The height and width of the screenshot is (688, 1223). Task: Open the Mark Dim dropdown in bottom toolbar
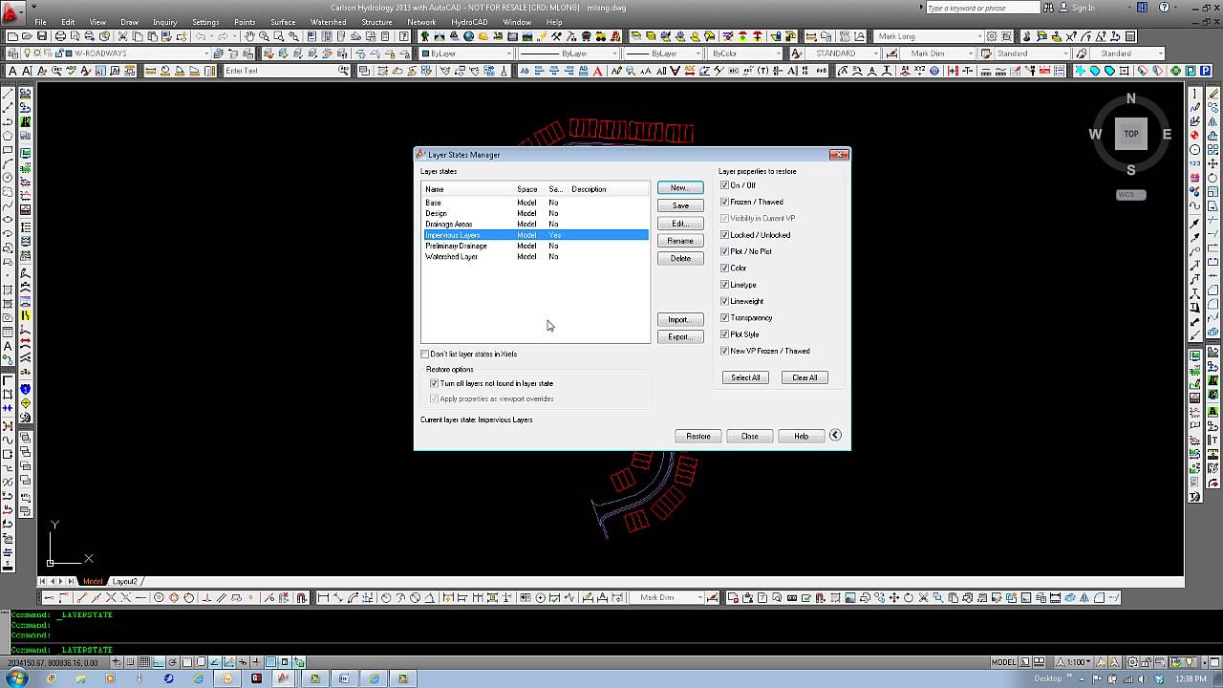(x=698, y=598)
